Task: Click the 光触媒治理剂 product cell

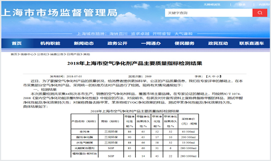Action: coord(85,148)
